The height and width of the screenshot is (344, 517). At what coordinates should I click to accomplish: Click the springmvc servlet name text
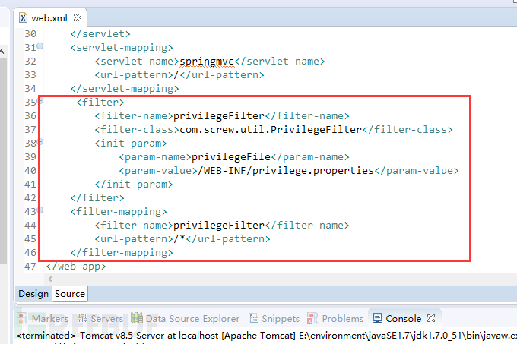tap(207, 62)
